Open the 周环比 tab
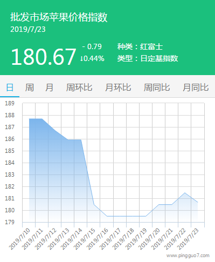 click(x=79, y=88)
